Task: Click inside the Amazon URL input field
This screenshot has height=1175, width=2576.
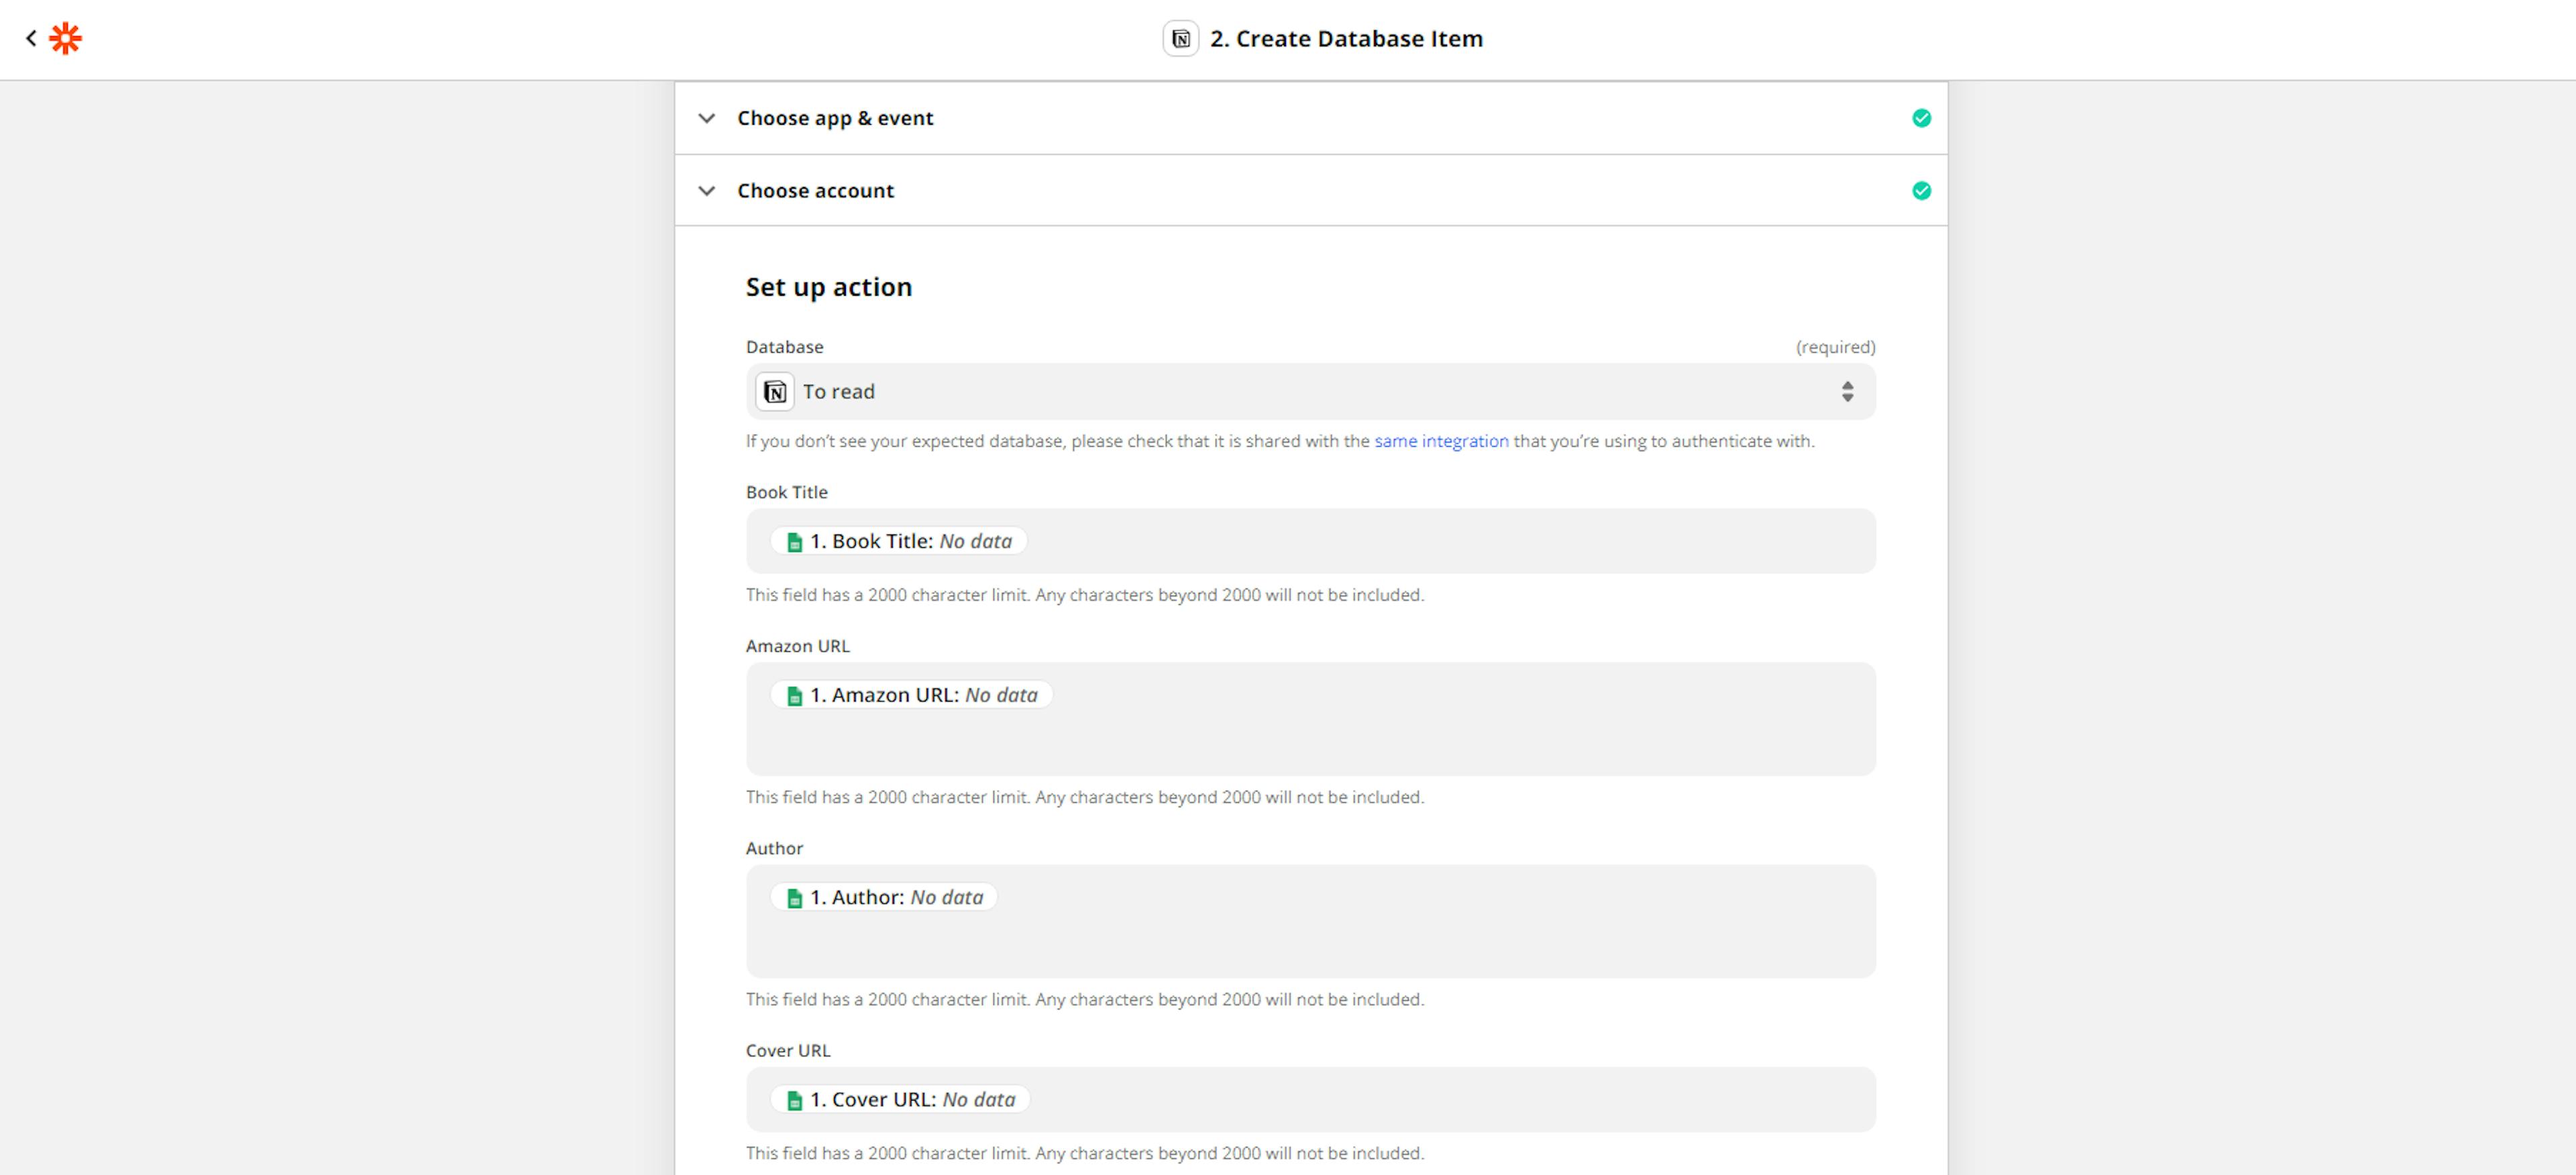Action: pyautogui.click(x=1310, y=719)
